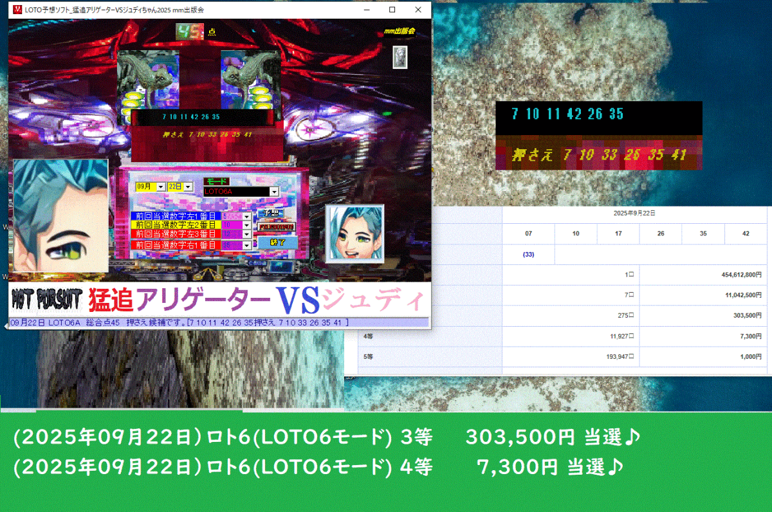Click the FILEOUTPUT button

(277, 227)
